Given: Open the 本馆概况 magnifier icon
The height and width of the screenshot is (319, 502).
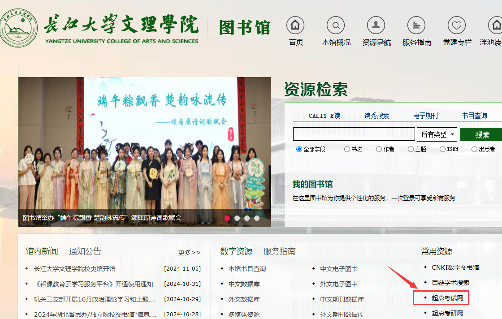Looking at the screenshot, I should [336, 26].
